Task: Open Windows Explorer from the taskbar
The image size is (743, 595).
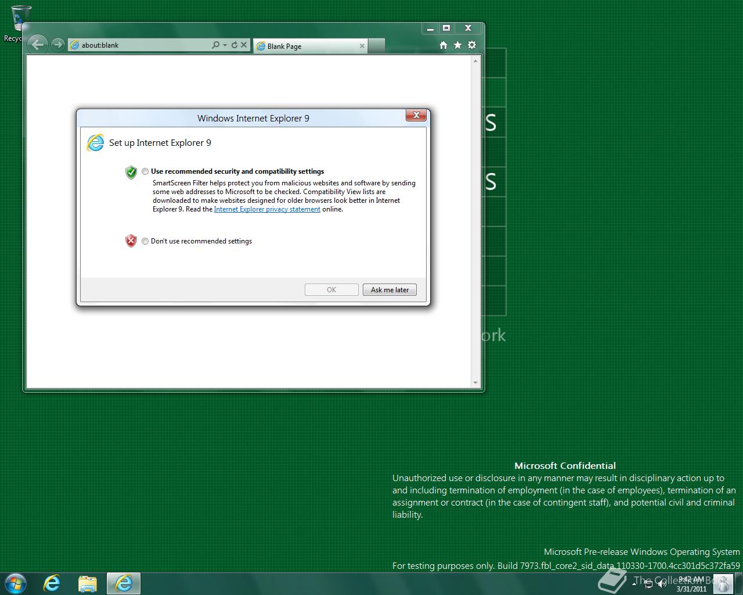Action: [x=88, y=583]
